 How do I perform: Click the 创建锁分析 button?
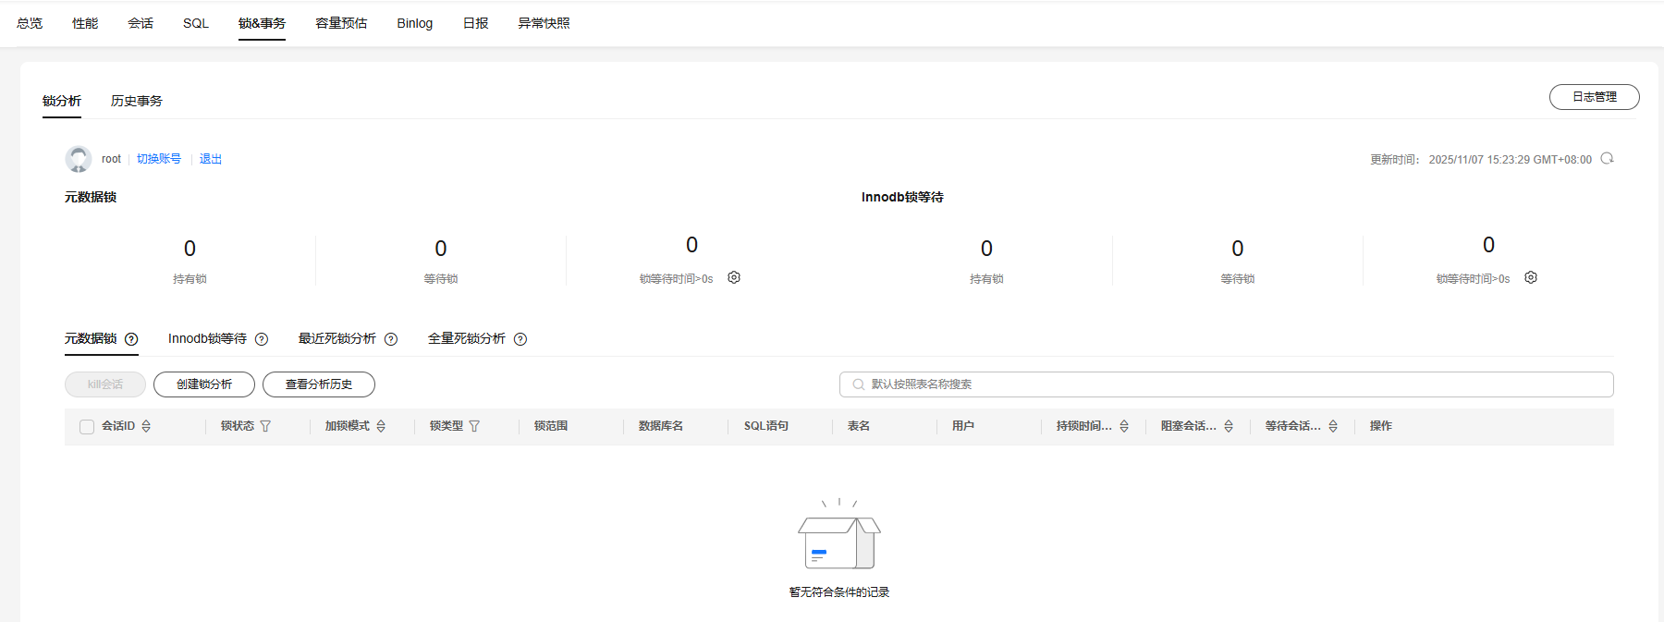[x=204, y=384]
